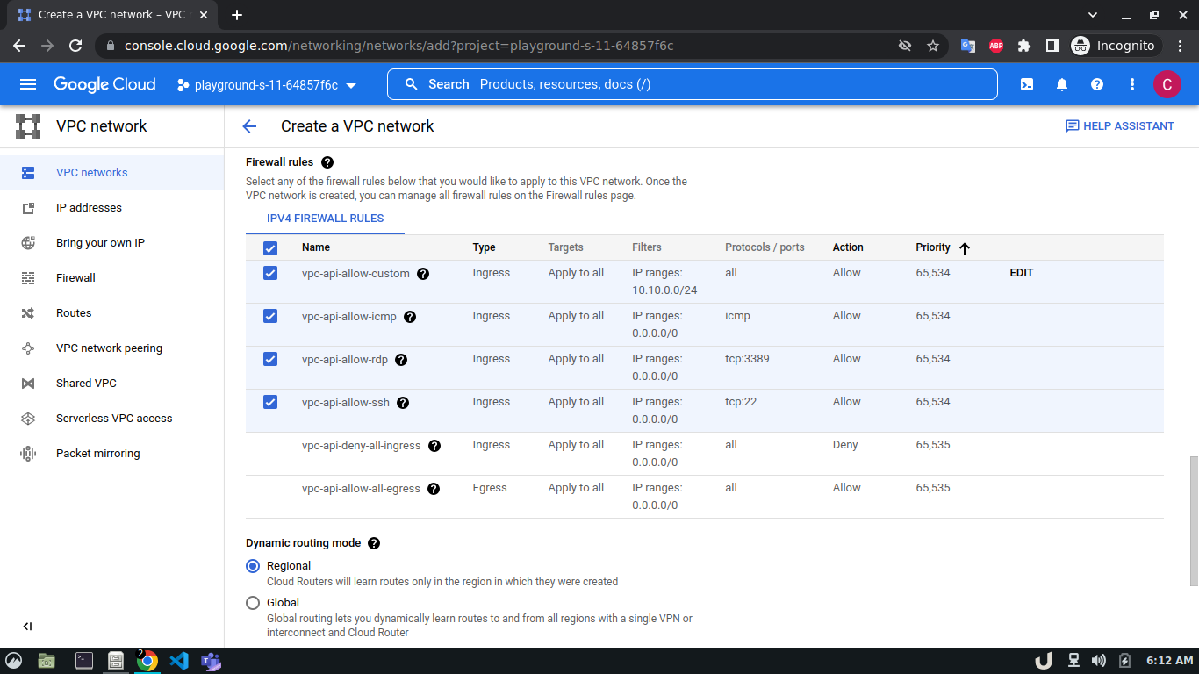Bookmark this page with the star icon

[x=933, y=46]
